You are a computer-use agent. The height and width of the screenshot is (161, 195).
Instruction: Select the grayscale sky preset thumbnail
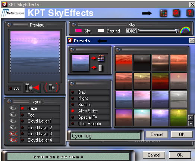(x=179, y=99)
